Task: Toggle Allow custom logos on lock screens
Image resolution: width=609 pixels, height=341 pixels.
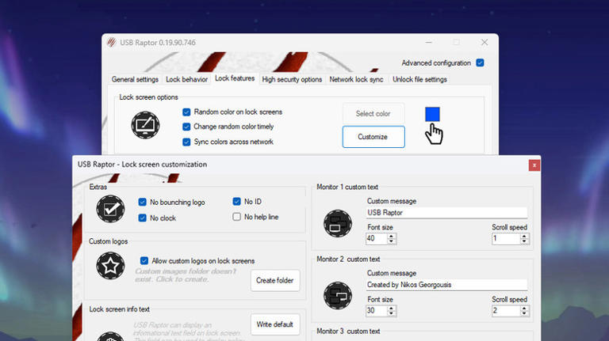Action: (144, 260)
